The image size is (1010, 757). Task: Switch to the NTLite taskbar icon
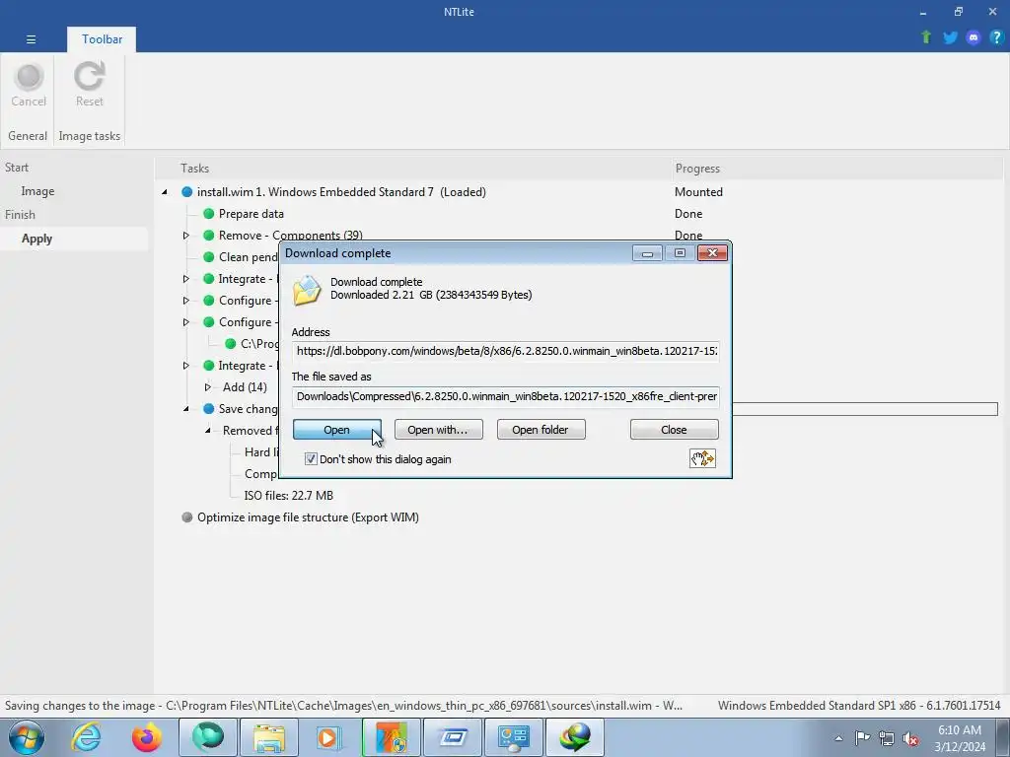[x=391, y=737]
